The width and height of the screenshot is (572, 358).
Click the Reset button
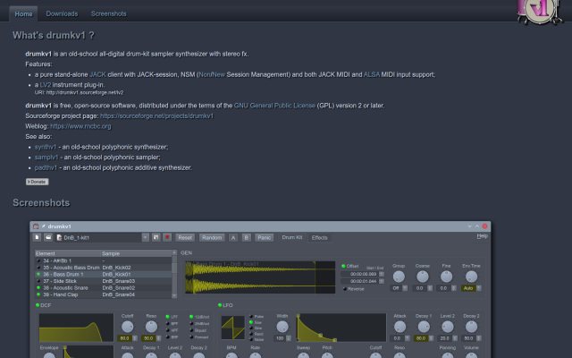(x=185, y=237)
